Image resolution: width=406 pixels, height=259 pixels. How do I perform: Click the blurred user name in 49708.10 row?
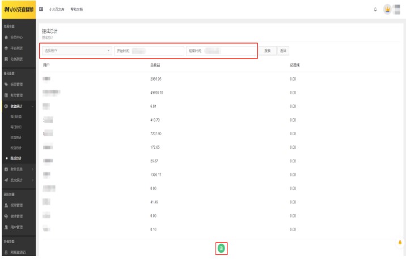51,92
